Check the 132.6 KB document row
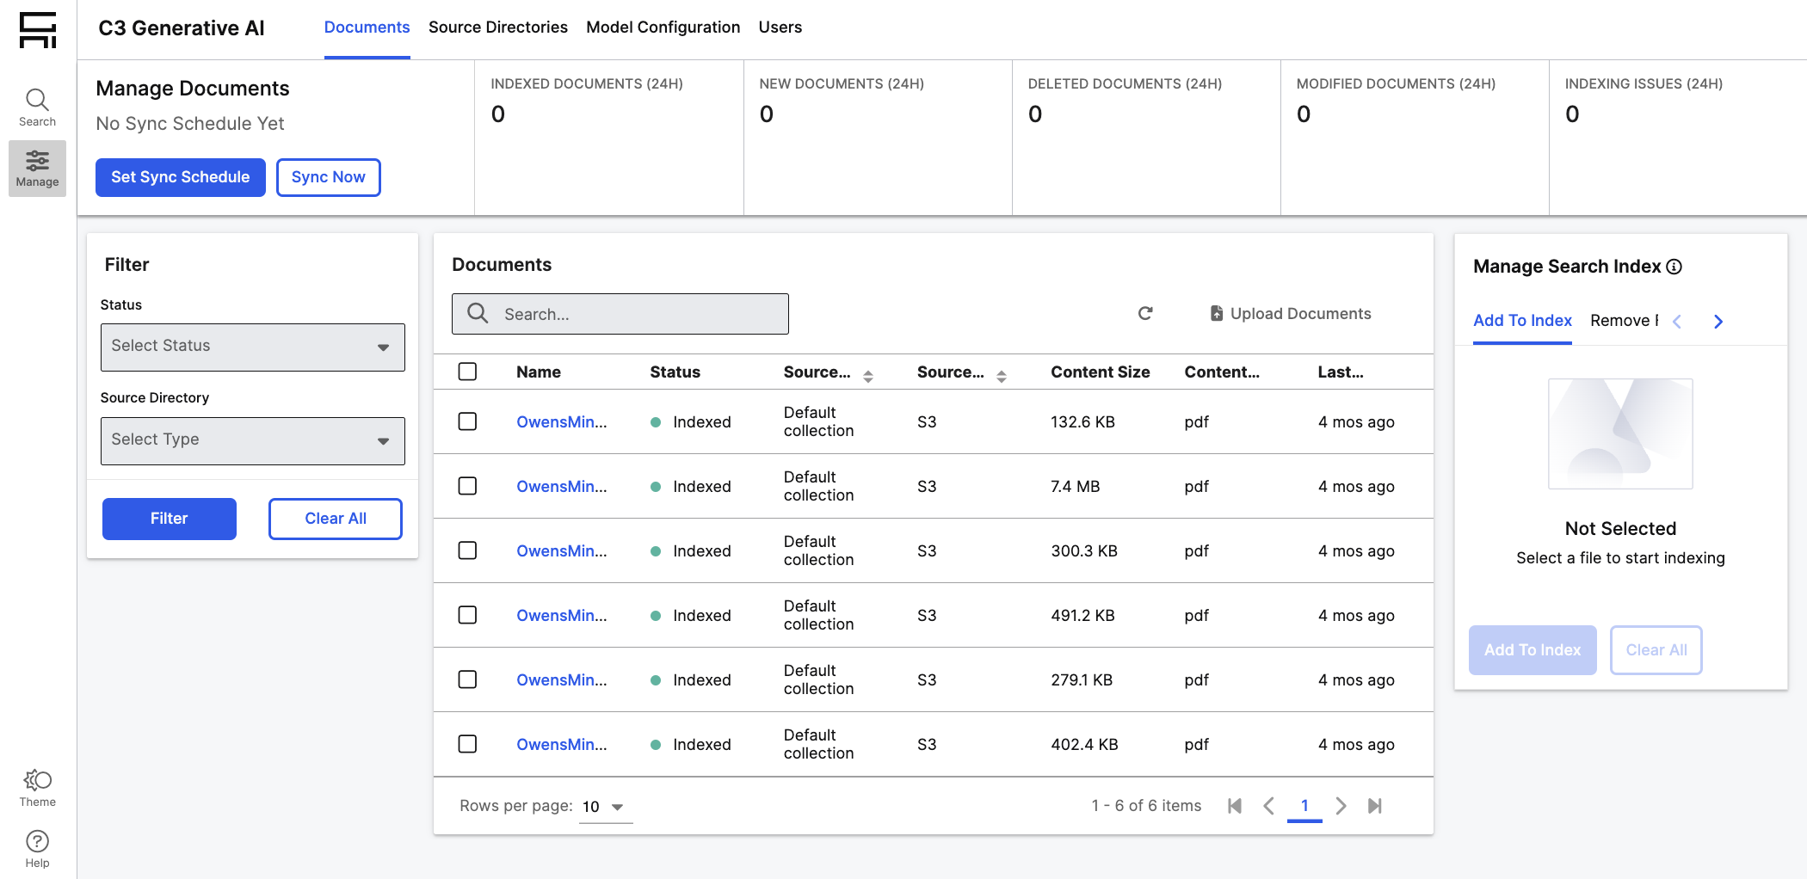This screenshot has height=879, width=1807. point(467,421)
